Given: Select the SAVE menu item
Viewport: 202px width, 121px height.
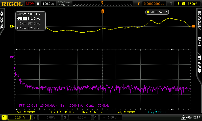Looking at the screenshot, I should click(199, 41).
